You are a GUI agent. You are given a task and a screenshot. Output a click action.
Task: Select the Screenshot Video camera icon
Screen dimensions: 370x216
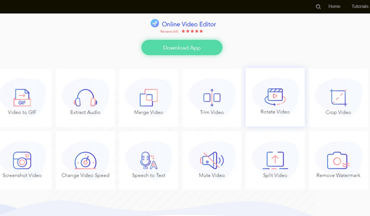pos(22,160)
